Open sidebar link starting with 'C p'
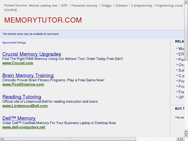This screenshot has width=188, height=141. point(181,76)
